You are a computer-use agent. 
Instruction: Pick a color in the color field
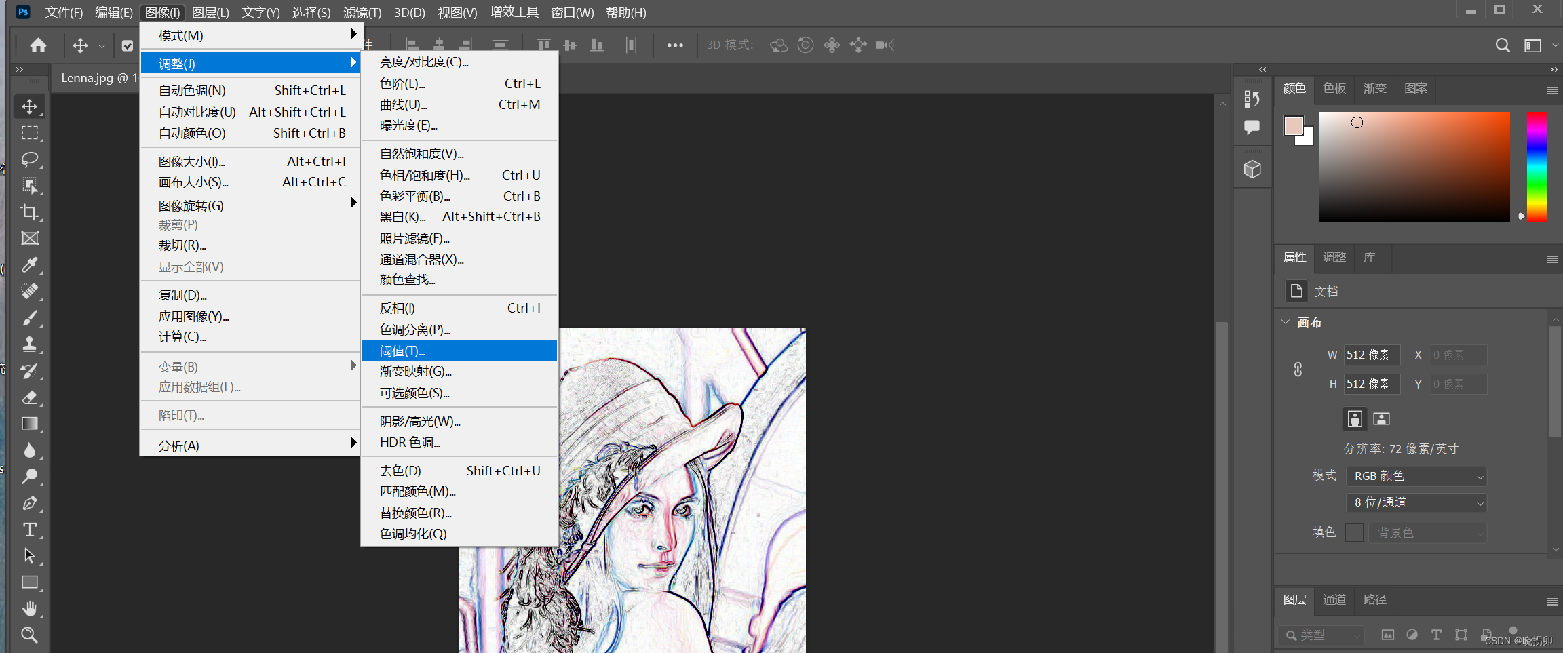pos(1414,167)
